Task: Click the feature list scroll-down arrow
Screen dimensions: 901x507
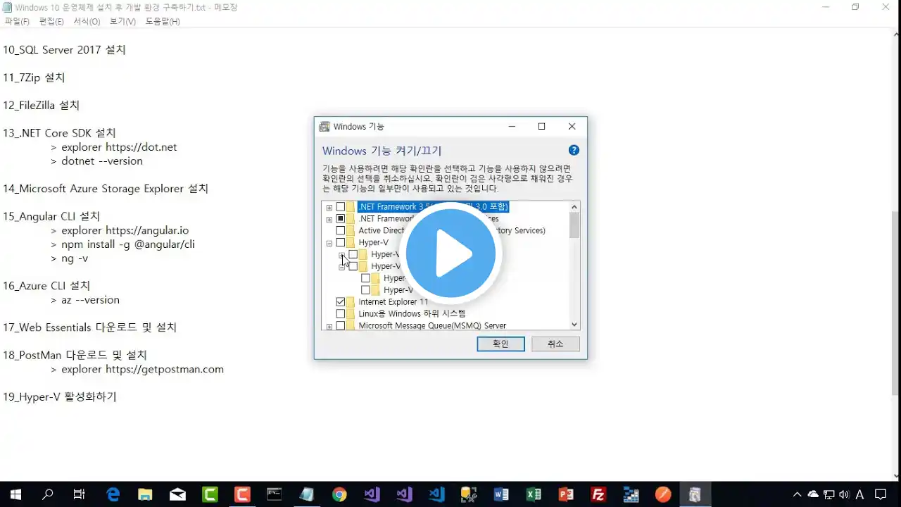Action: coord(574,325)
